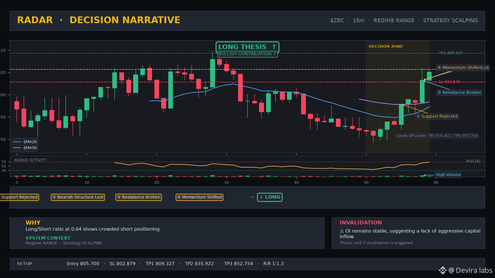The width and height of the screenshot is (495, 278).
Task: Click the levels off-screen TP2 TP3 note
Action: click(x=437, y=136)
